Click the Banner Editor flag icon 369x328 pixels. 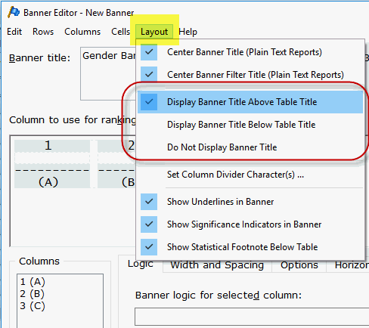click(14, 12)
